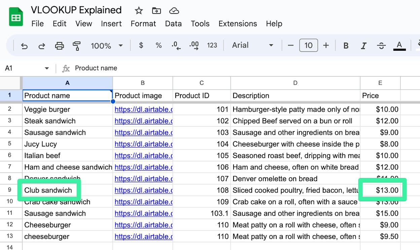The height and width of the screenshot is (250, 420).
Task: Toggle strikethrough formatting
Action: click(x=381, y=45)
